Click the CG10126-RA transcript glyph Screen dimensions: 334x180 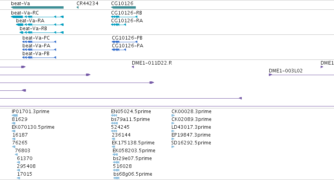tap(119, 25)
